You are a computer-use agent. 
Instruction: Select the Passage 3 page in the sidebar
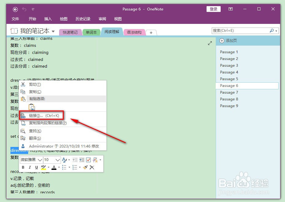pyautogui.click(x=229, y=65)
